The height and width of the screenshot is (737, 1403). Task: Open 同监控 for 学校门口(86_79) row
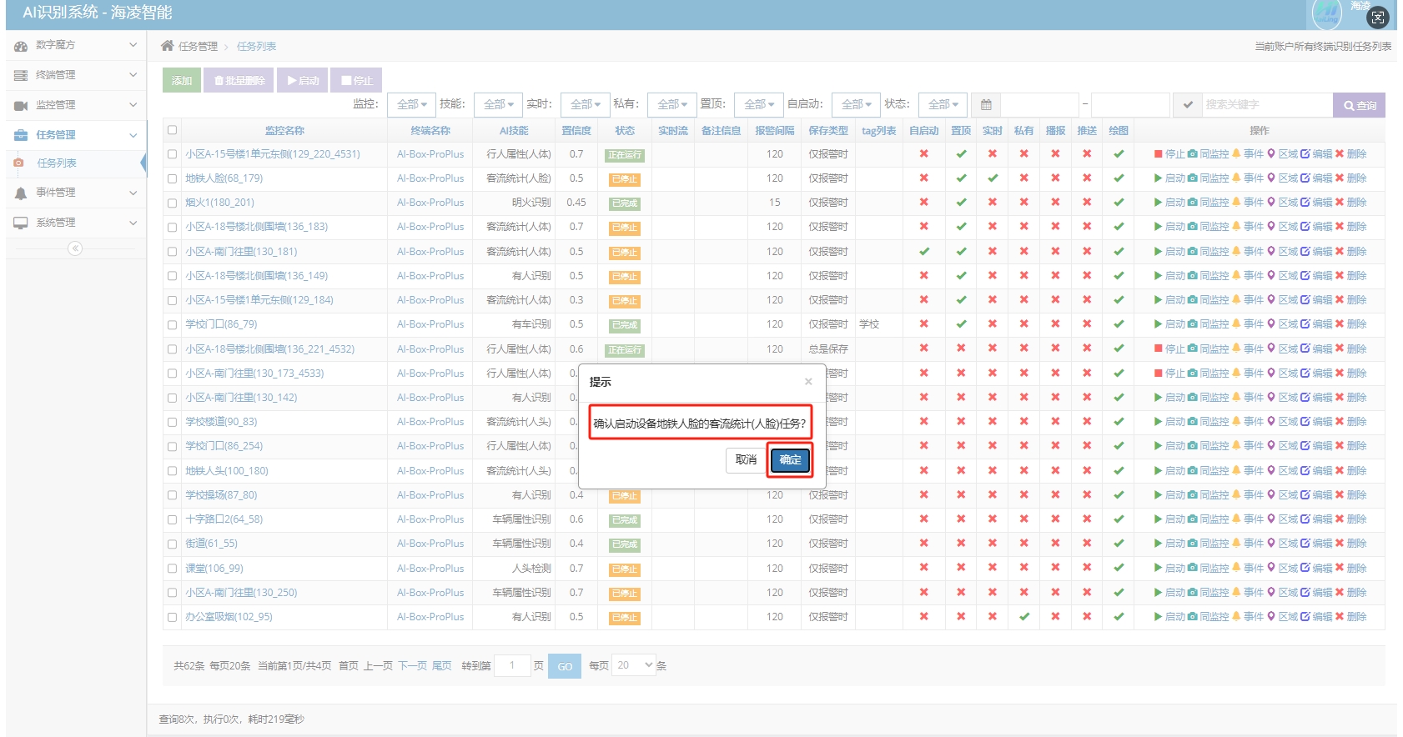point(1208,324)
